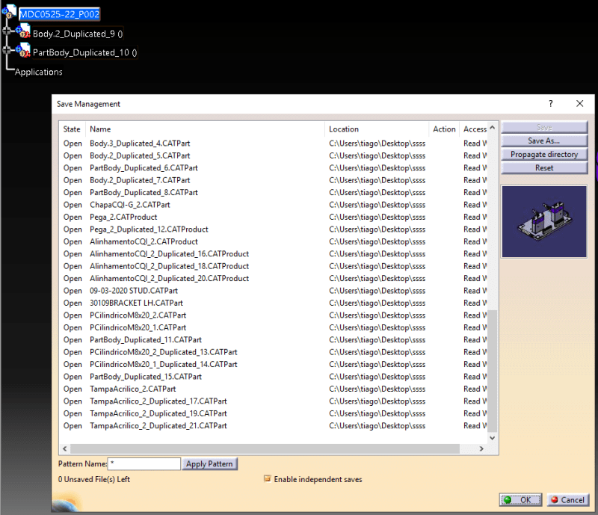
Task: Click the Access column header
Action: [x=475, y=129]
